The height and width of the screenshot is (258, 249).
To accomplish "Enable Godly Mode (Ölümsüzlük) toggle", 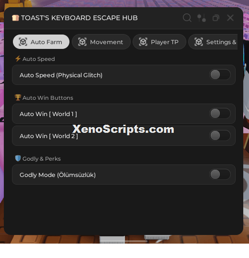I will point(220,175).
